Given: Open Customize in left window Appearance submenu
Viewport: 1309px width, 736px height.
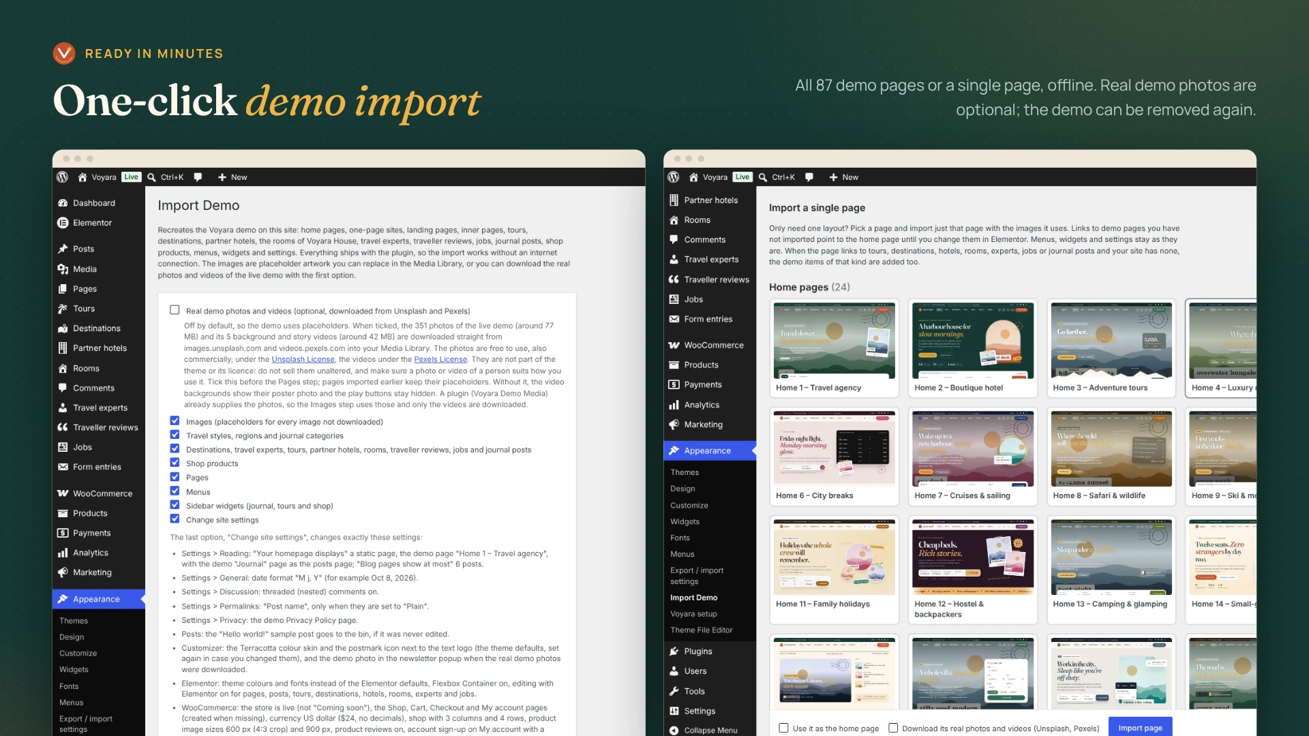Looking at the screenshot, I should [x=78, y=654].
